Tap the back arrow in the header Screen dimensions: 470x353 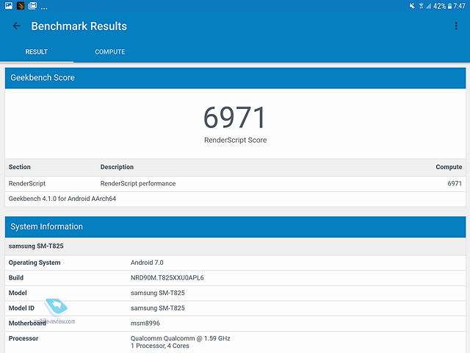(16, 26)
